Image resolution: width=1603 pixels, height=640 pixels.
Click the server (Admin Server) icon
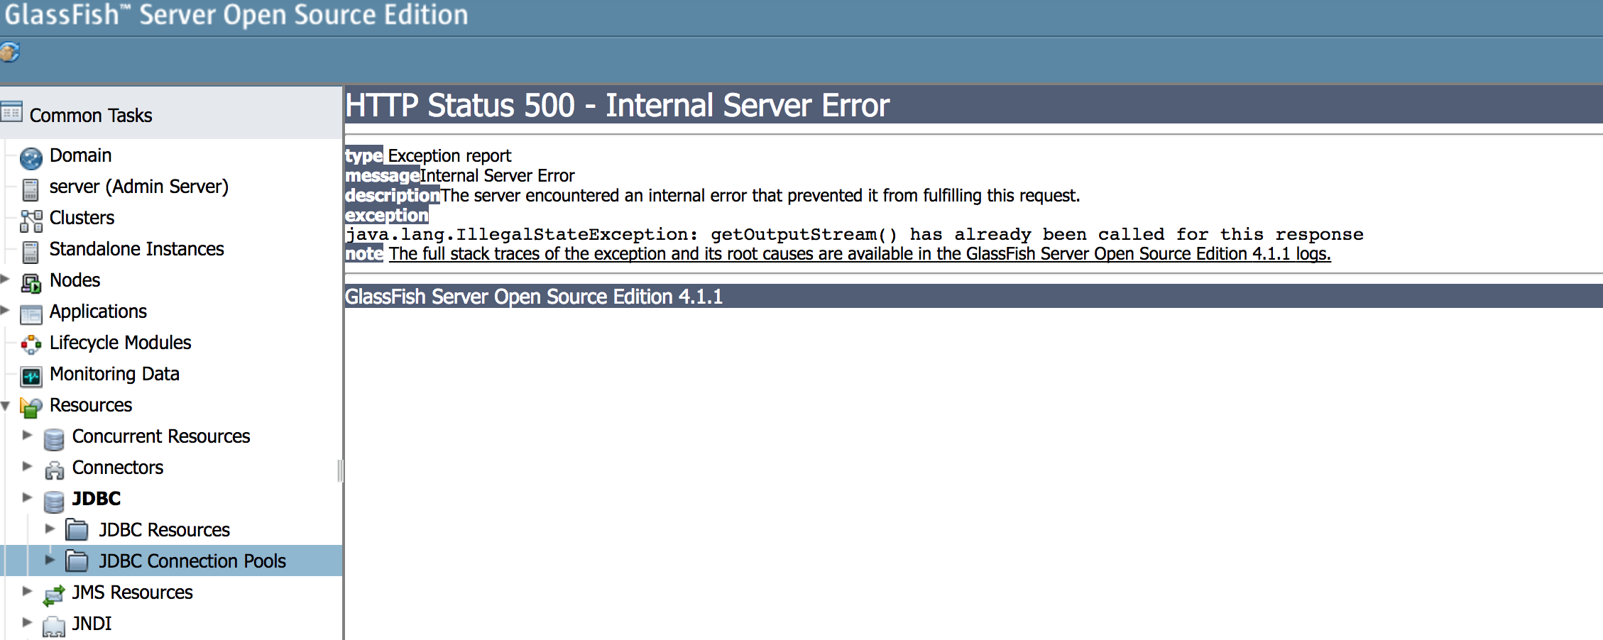[31, 189]
